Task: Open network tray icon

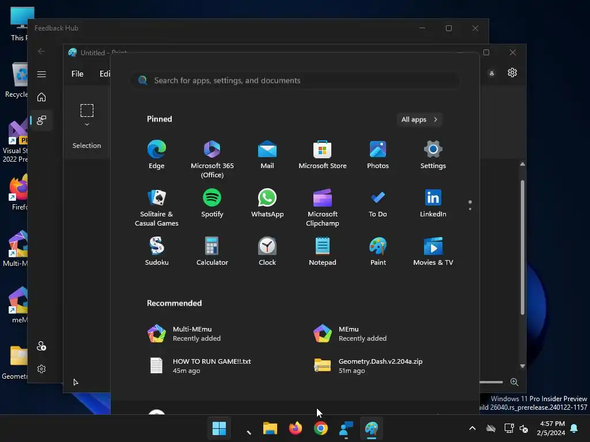Action: pos(509,428)
